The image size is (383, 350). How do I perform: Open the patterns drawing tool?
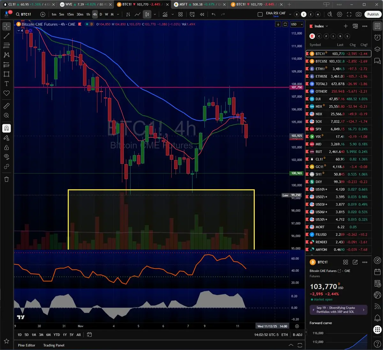click(x=6, y=55)
